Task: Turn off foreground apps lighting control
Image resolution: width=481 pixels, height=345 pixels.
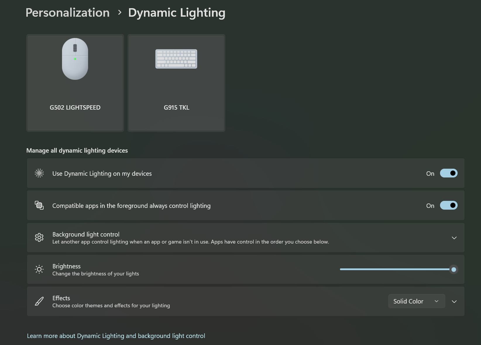Action: point(448,205)
